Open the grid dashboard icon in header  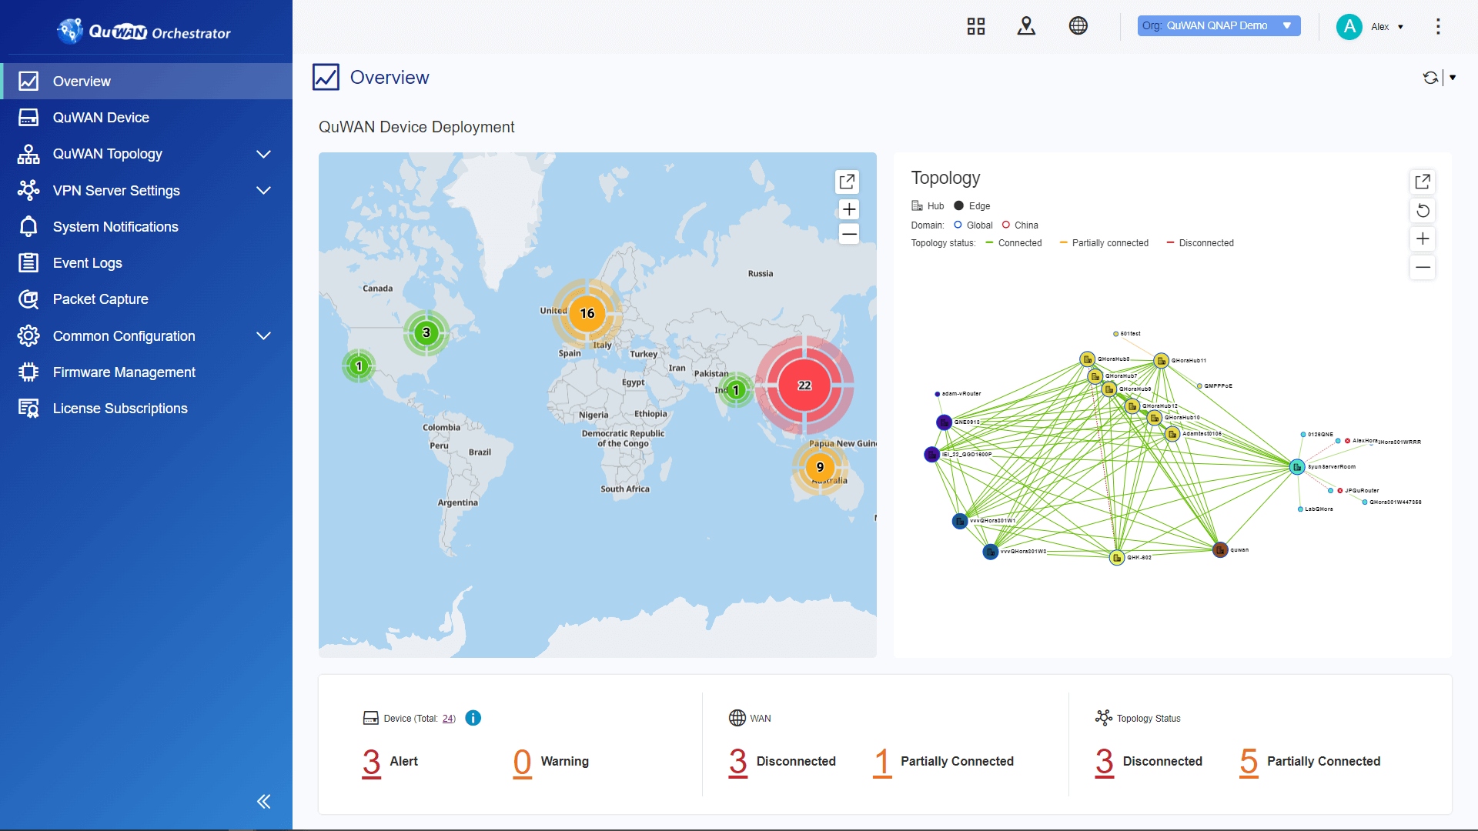click(x=975, y=26)
